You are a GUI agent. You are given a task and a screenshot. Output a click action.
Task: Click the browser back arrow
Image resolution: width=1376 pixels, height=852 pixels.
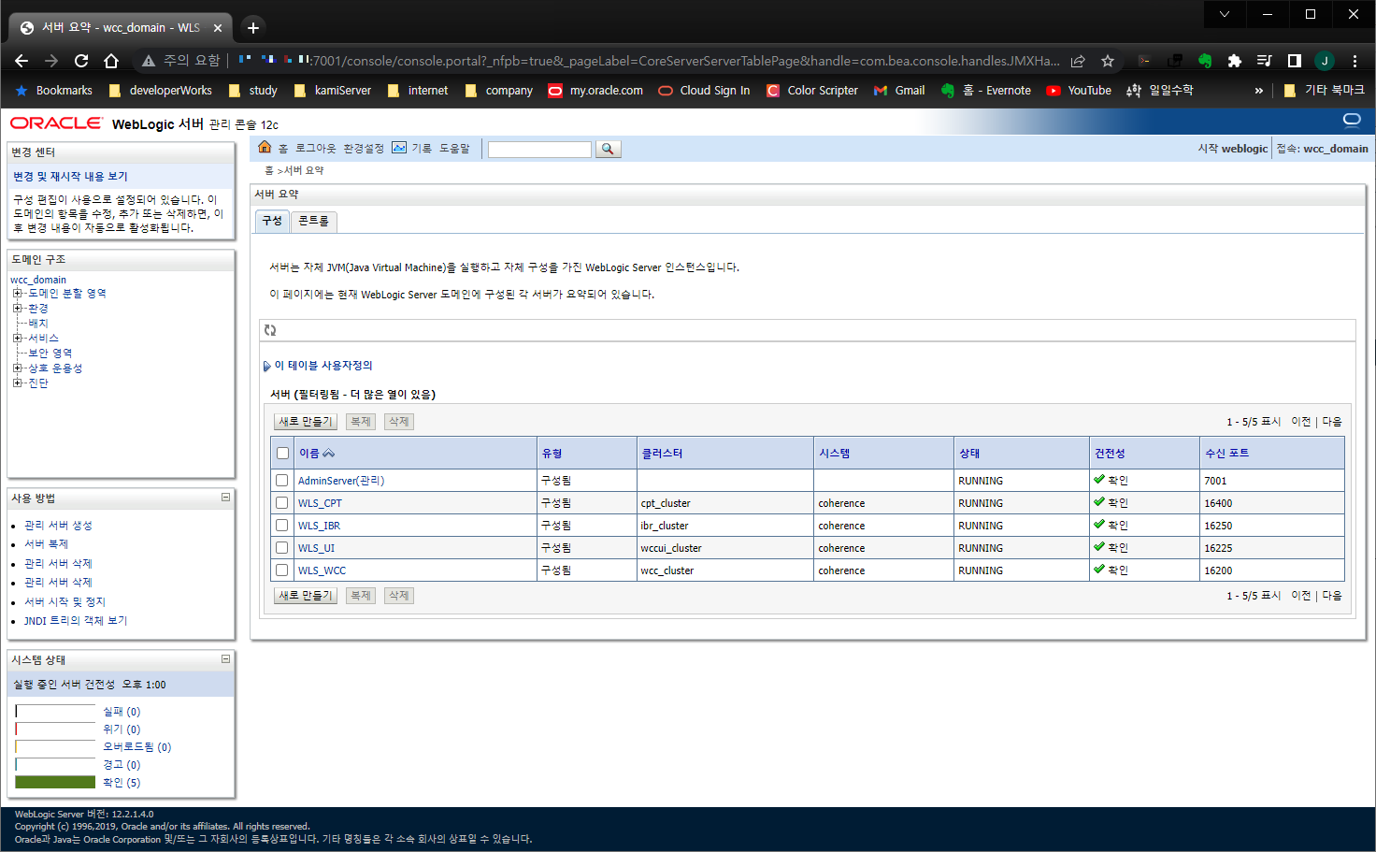tap(21, 61)
